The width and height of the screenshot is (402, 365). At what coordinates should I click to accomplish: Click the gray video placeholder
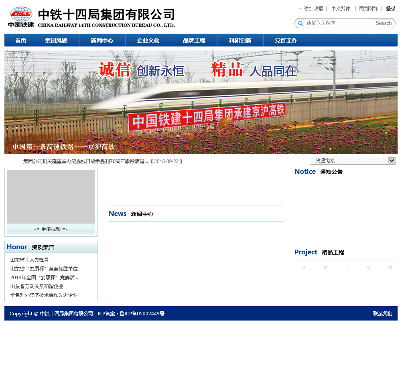pos(51,197)
